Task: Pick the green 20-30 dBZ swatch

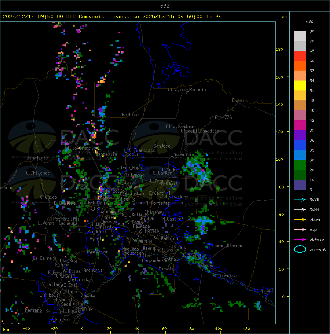Action: (300, 165)
